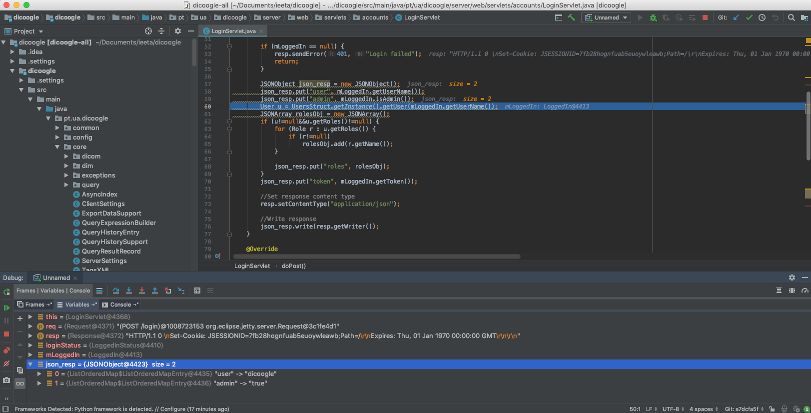Open Search Everywhere magnifier icon

coord(792,17)
